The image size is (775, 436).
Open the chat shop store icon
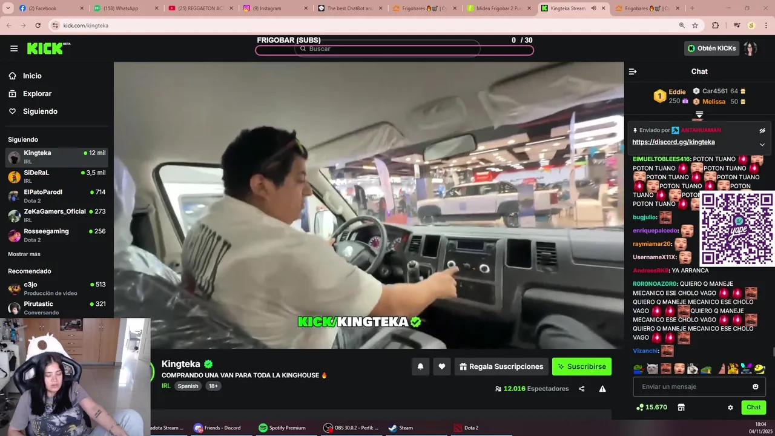coord(681,408)
